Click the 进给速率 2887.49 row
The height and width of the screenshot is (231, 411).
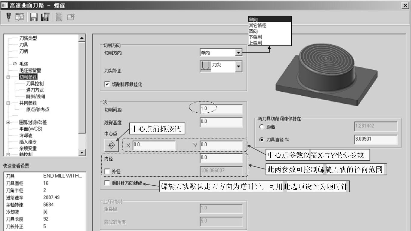click(x=44, y=198)
